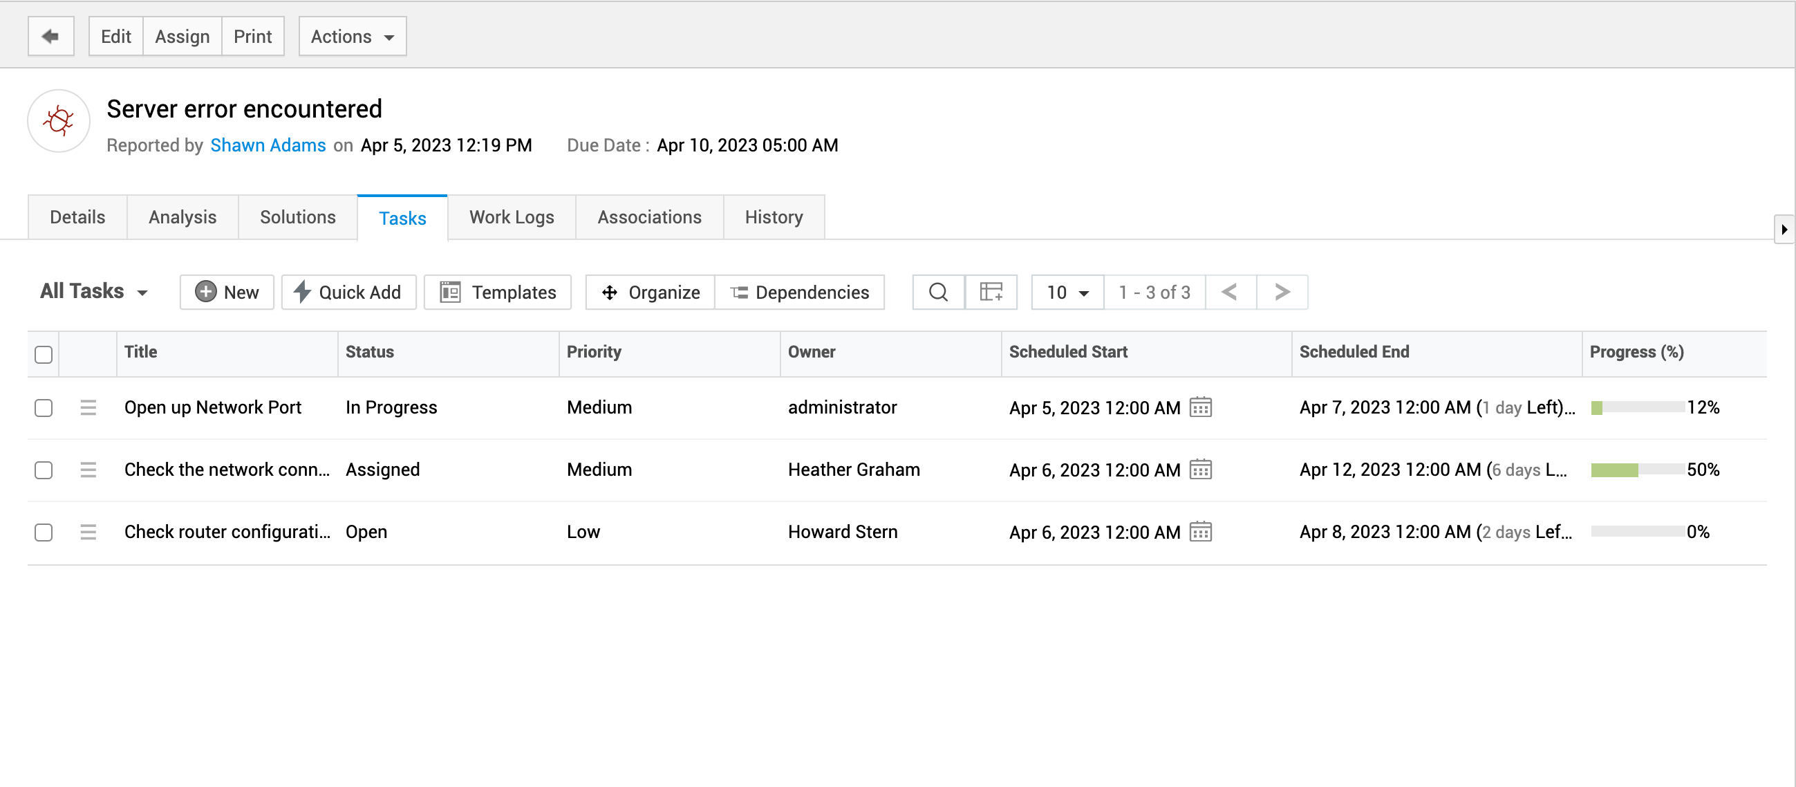Expand the All Tasks filter dropdown
The height and width of the screenshot is (787, 1796).
pos(94,292)
